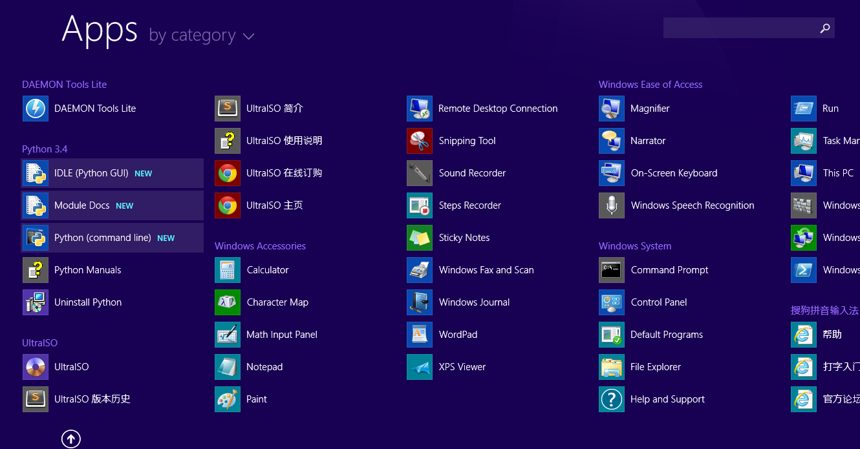
Task: Open UltraISO 在线订购 Chrome icon
Action: (x=228, y=173)
